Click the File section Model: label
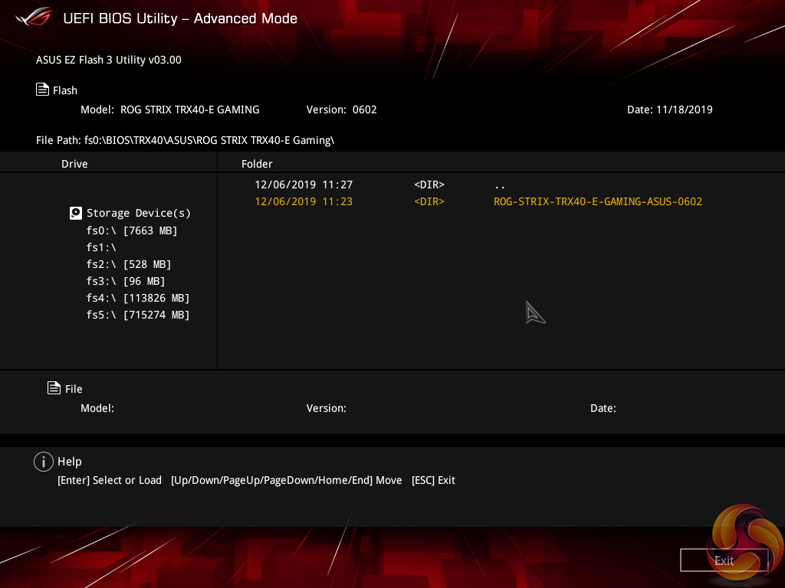This screenshot has width=785, height=588. coord(97,408)
